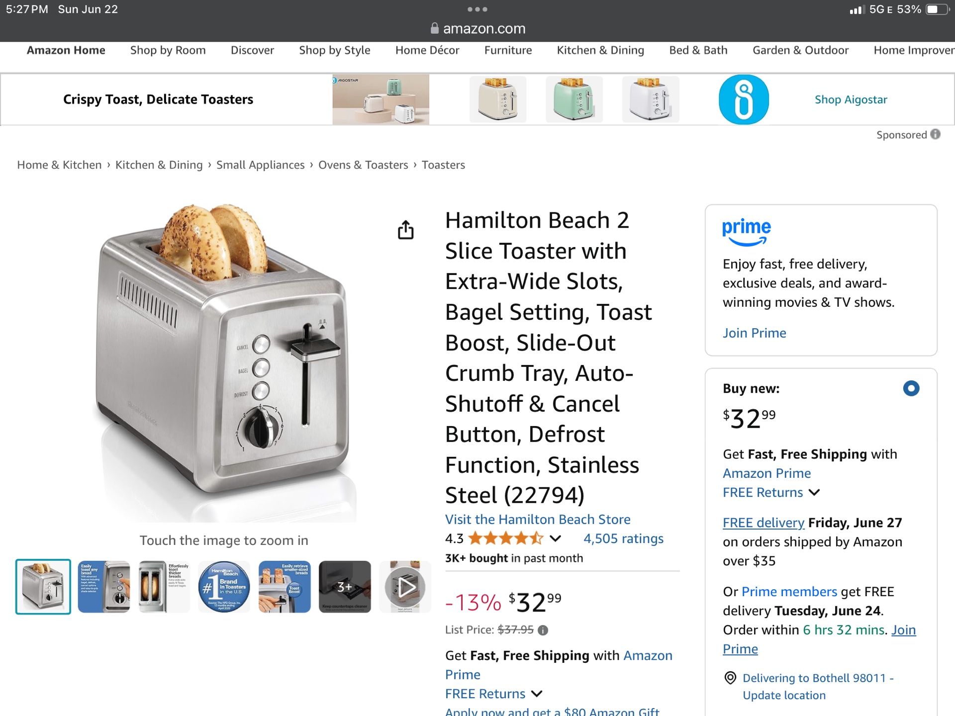Click the List Price info icon
Viewport: 955px width, 716px height.
543,630
